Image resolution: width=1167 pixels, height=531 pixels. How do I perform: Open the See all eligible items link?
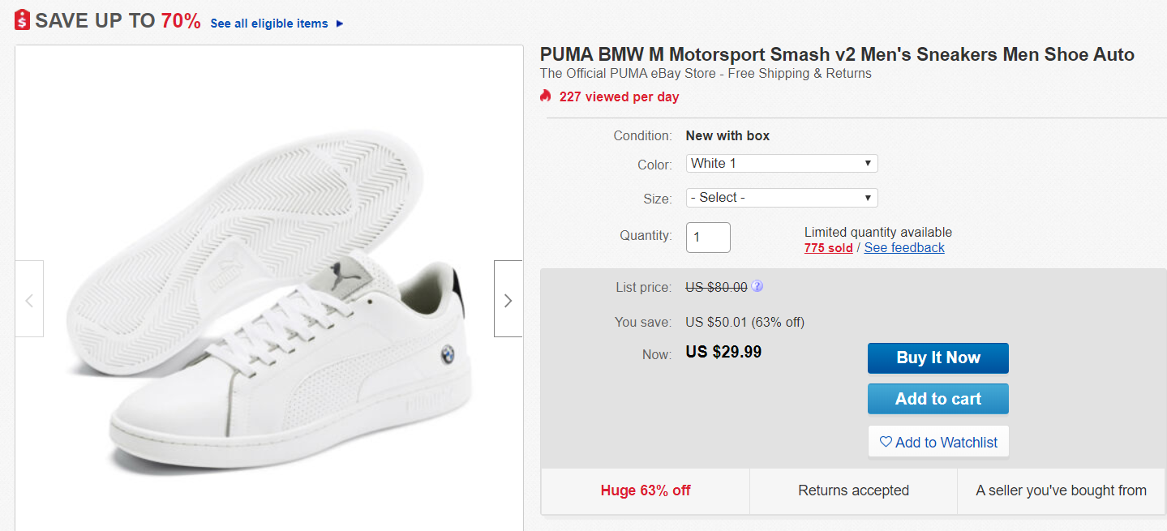pos(269,24)
